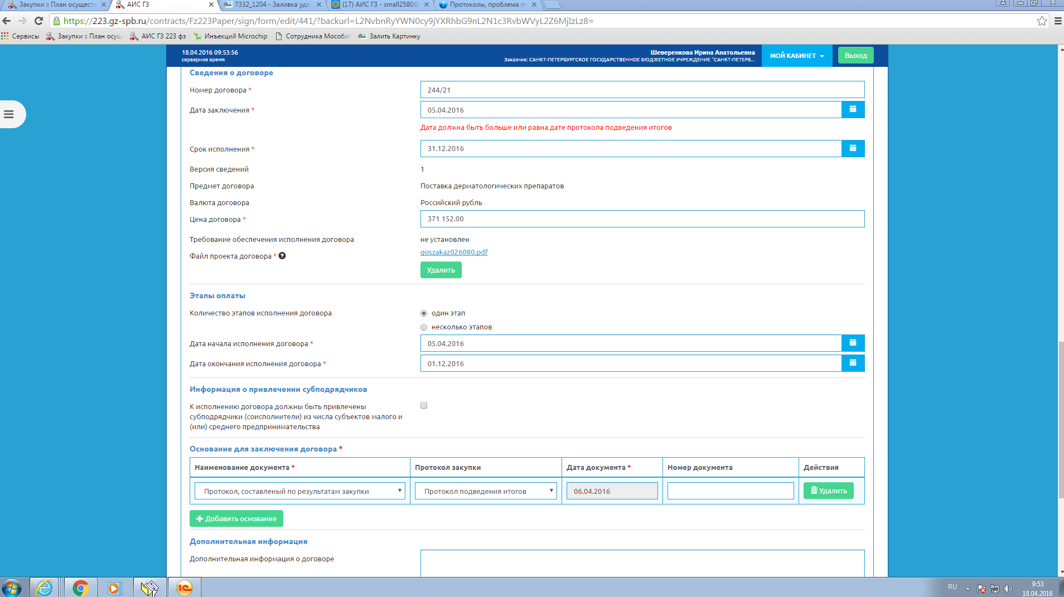
Task: Switch to Закупки :: План browser tab
Action: 56,4
